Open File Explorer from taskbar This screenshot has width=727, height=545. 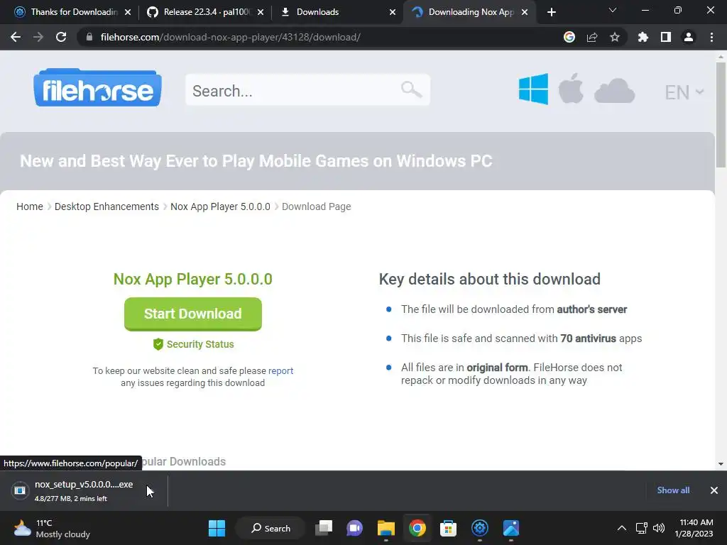[386, 528]
